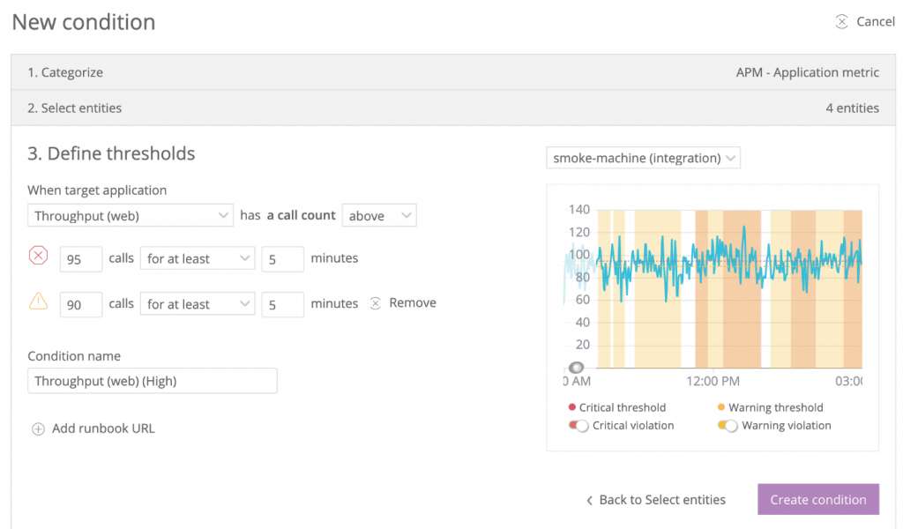Screen dimensions: 903x529
Task: Open the for at least dropdown on the critical row
Action: 198,258
